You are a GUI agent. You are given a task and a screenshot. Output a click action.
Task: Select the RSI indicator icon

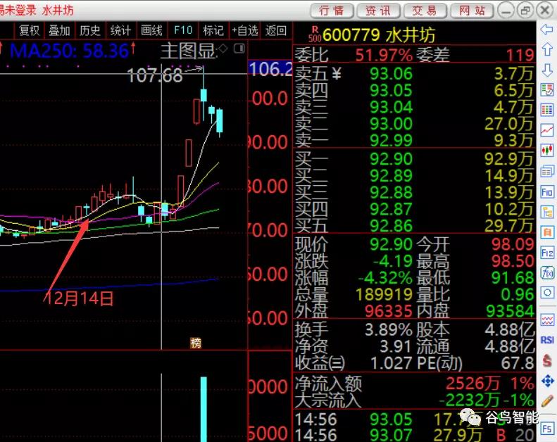tap(547, 340)
